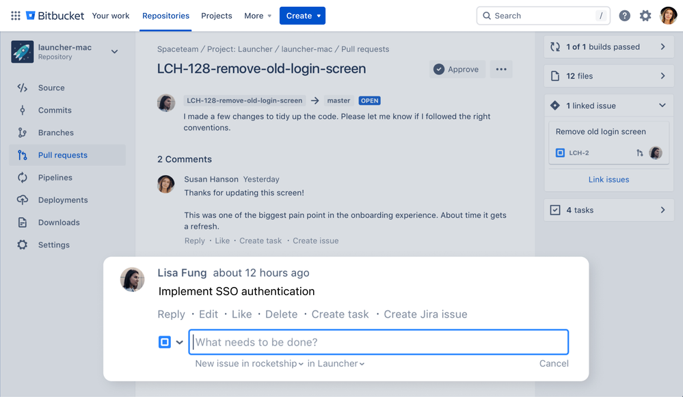This screenshot has height=397, width=683.
Task: Click the pull request icon on LCH-2 card
Action: point(639,153)
